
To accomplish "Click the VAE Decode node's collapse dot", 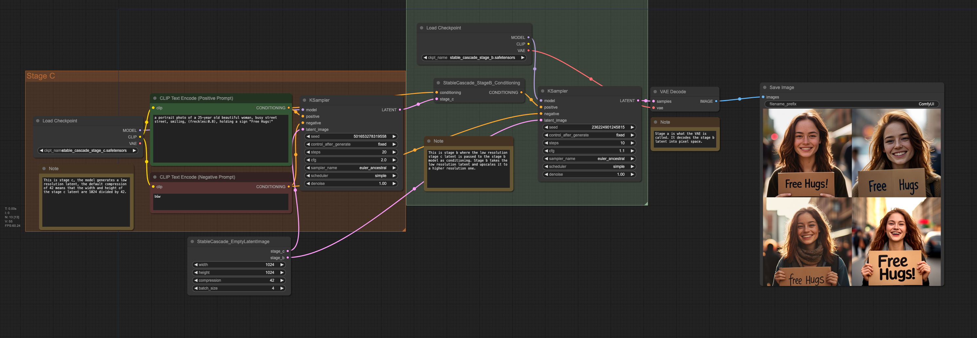I will coord(655,92).
